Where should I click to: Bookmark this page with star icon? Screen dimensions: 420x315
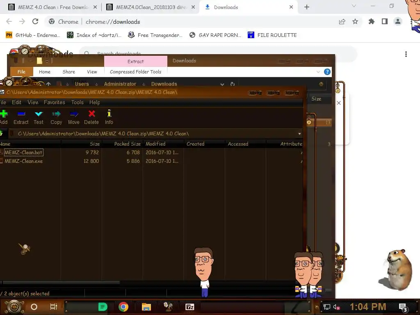click(x=355, y=21)
